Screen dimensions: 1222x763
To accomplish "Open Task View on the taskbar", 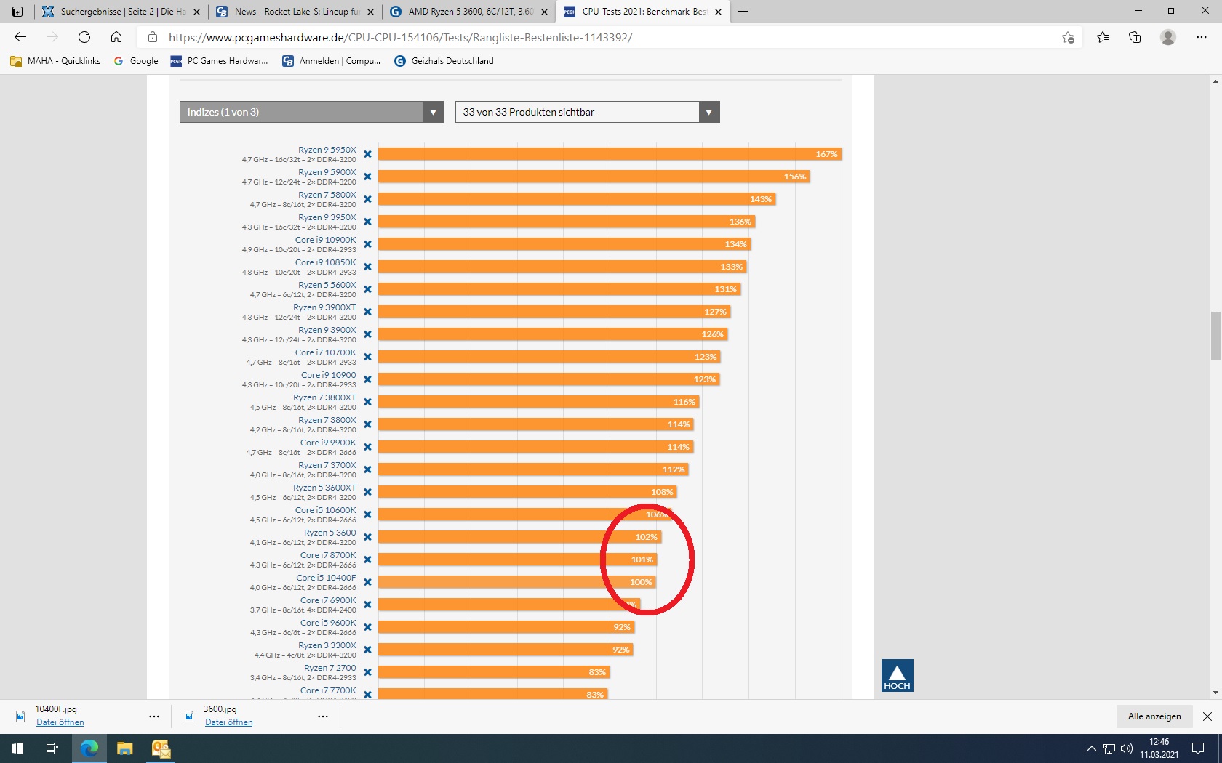I will pyautogui.click(x=52, y=748).
